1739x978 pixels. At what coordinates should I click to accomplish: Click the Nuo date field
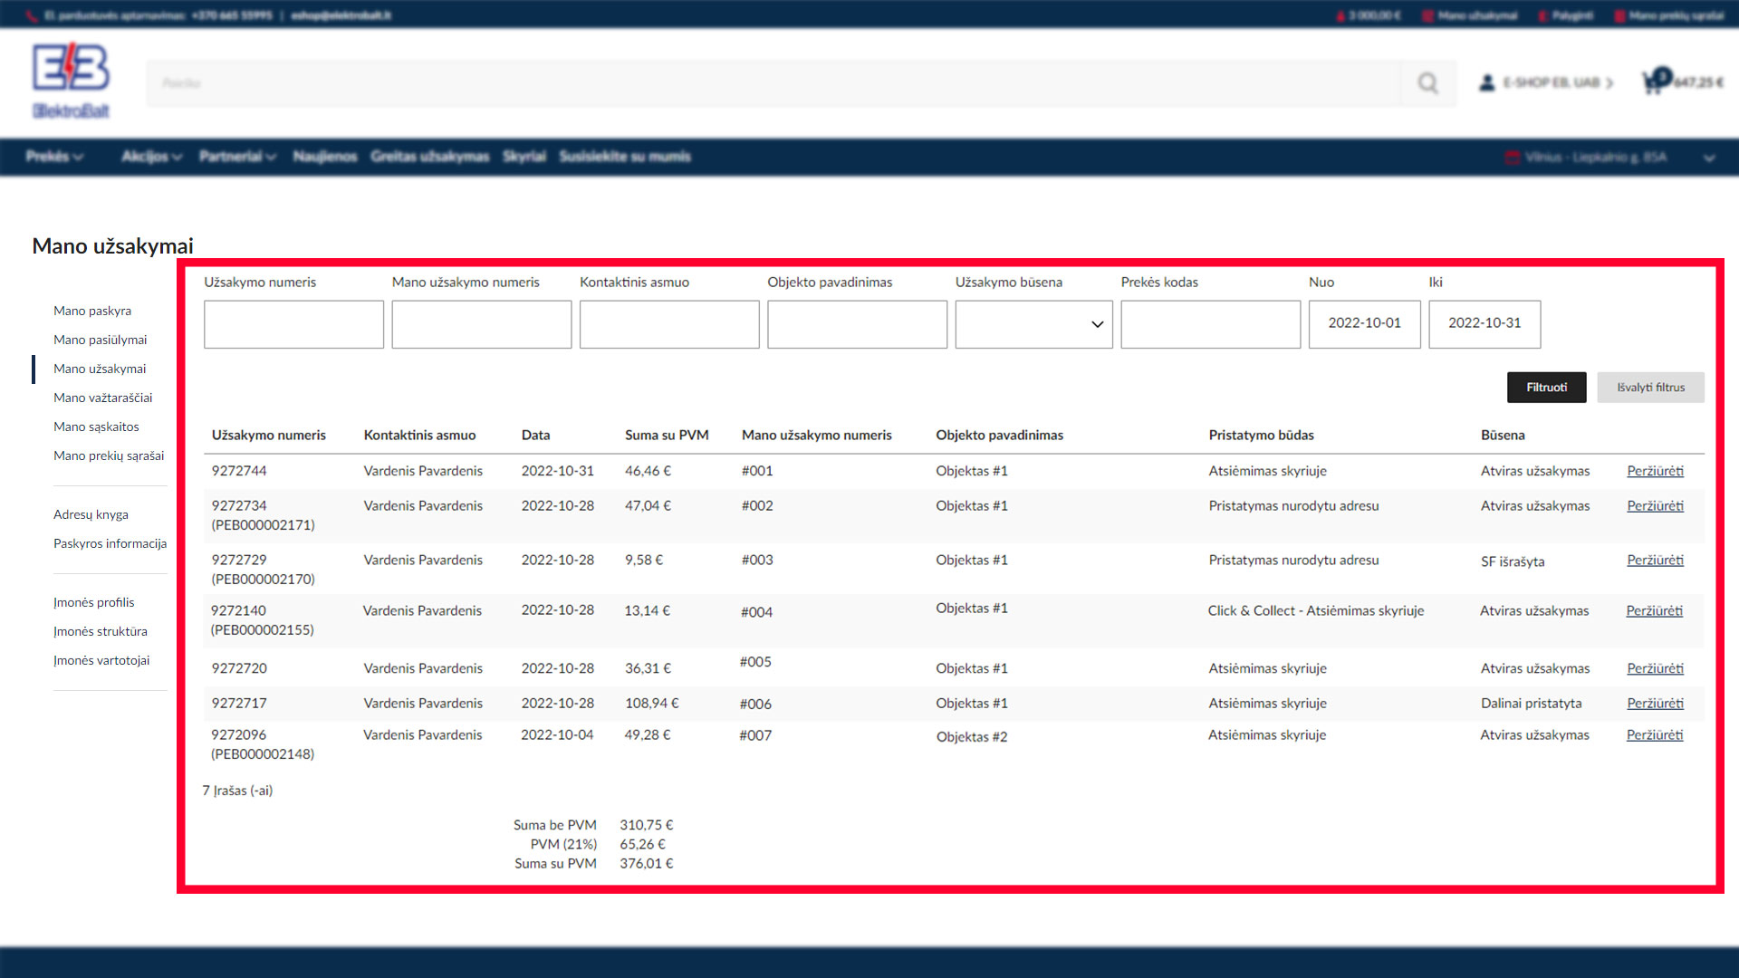click(x=1364, y=324)
